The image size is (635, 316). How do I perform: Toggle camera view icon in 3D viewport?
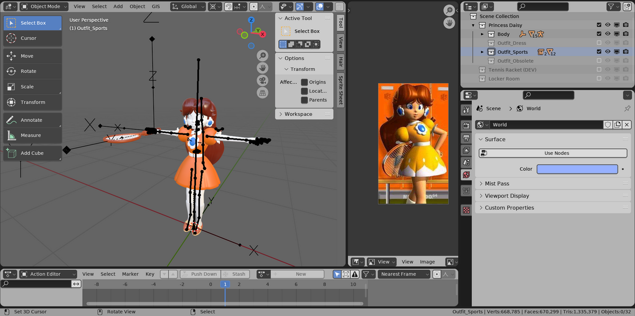[262, 80]
